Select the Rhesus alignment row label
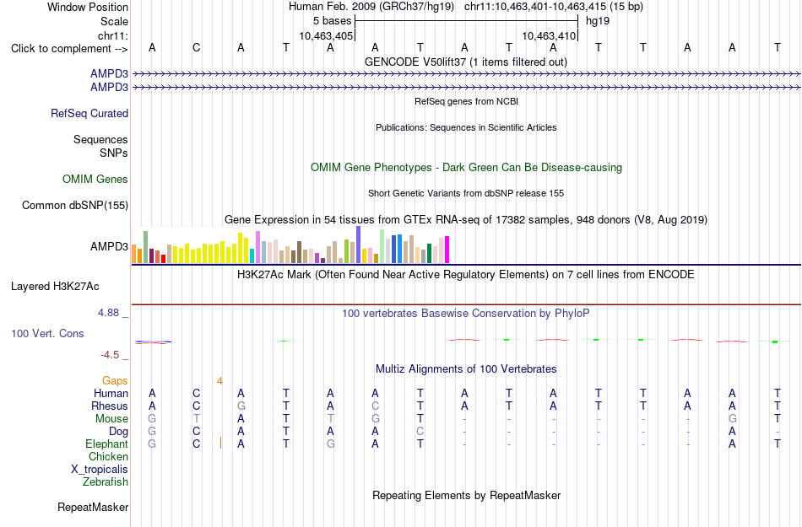The height and width of the screenshot is (527, 802). click(110, 406)
